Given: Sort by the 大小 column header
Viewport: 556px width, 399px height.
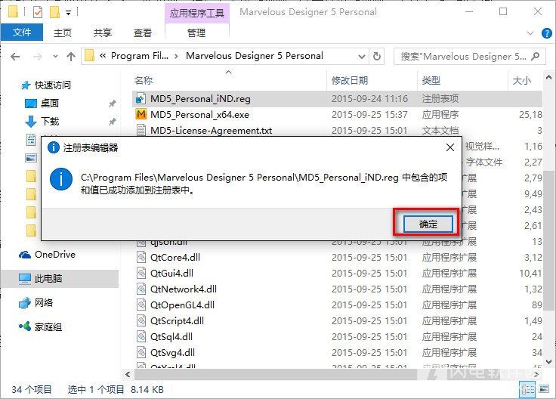Looking at the screenshot, I should [x=521, y=81].
